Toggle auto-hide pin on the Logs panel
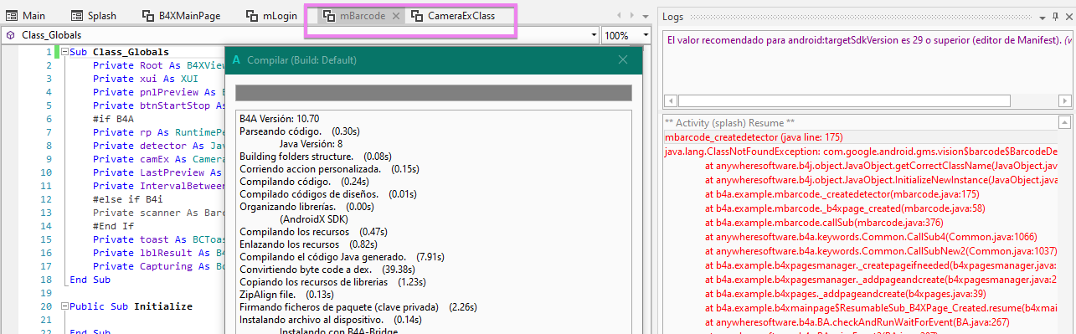The width and height of the screenshot is (1076, 334). 1056,16
